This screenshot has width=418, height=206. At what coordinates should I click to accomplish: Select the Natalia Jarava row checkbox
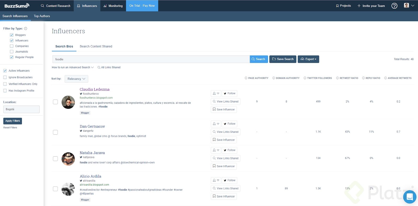(55, 159)
